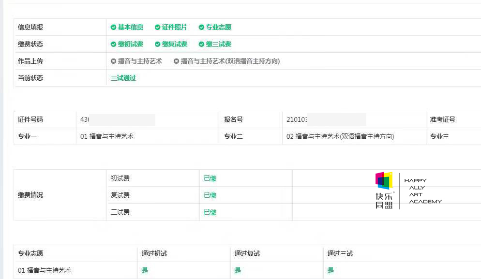Open the 基本信息 link
This screenshot has width=481, height=279.
131,27
